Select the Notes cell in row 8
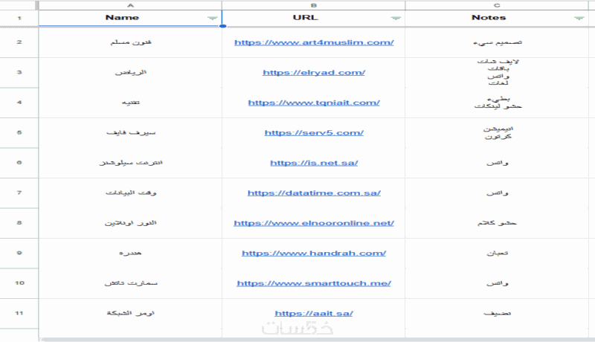 point(497,222)
